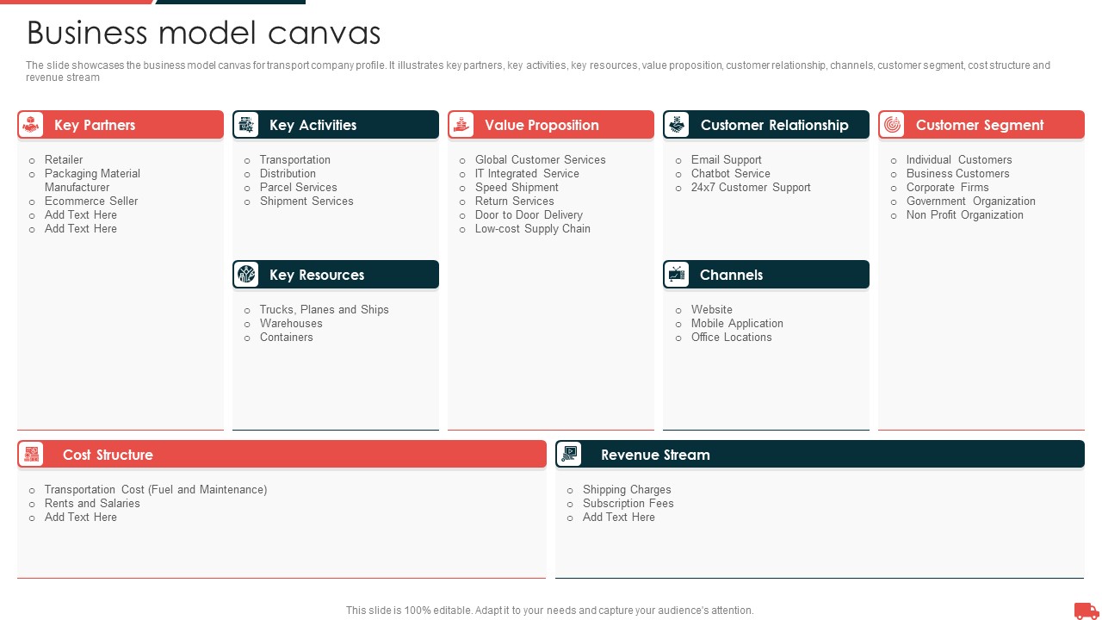This screenshot has height=620, width=1102.
Task: Select the Key Partners header
Action: (x=121, y=125)
